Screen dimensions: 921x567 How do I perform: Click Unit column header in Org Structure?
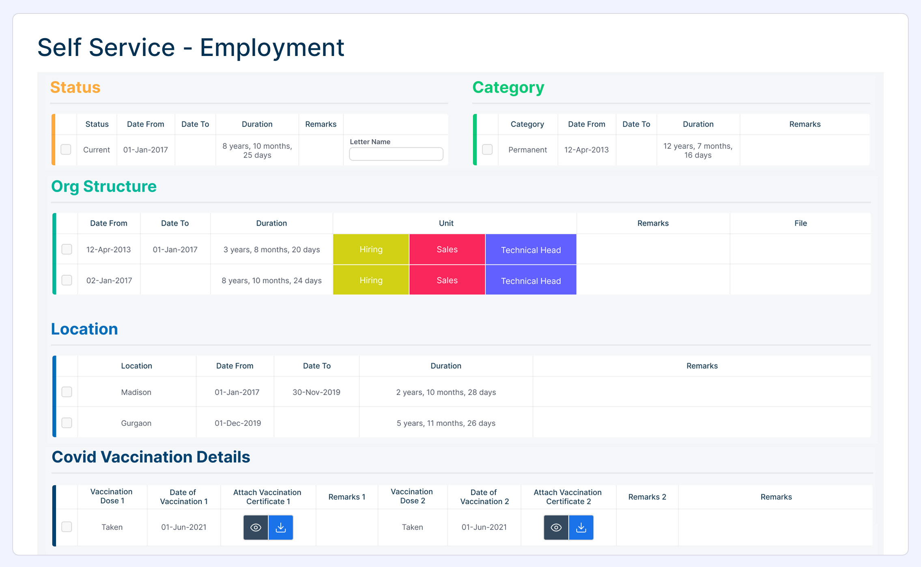(x=446, y=223)
